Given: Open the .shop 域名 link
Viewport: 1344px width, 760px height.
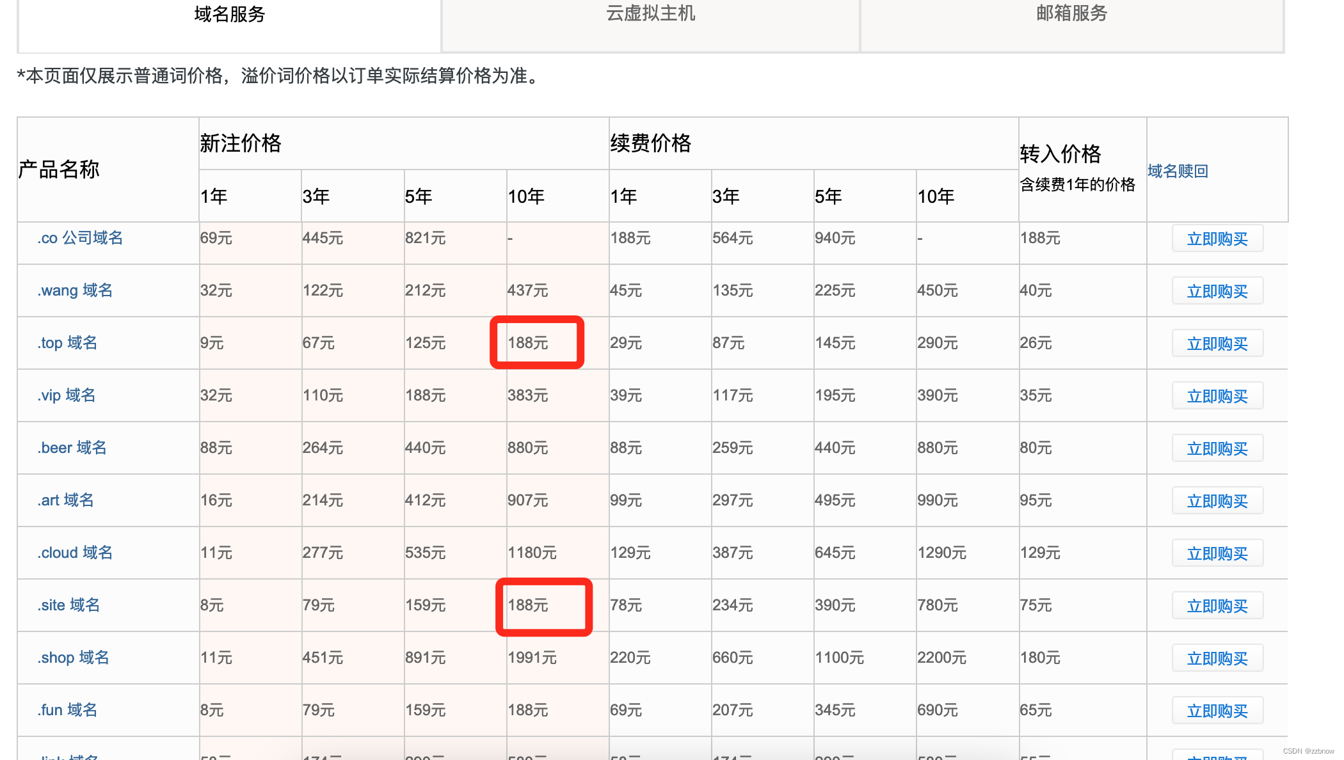Looking at the screenshot, I should click(73, 658).
